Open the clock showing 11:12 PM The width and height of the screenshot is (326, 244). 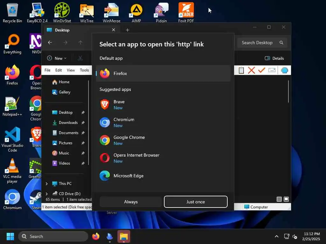[311, 236]
